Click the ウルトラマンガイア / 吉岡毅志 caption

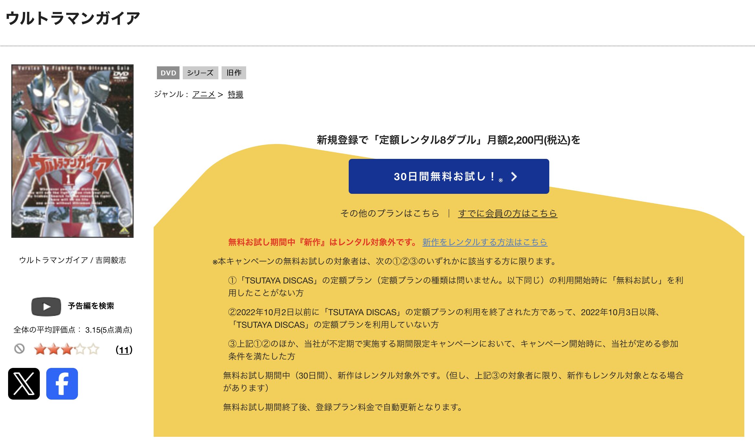(x=72, y=260)
